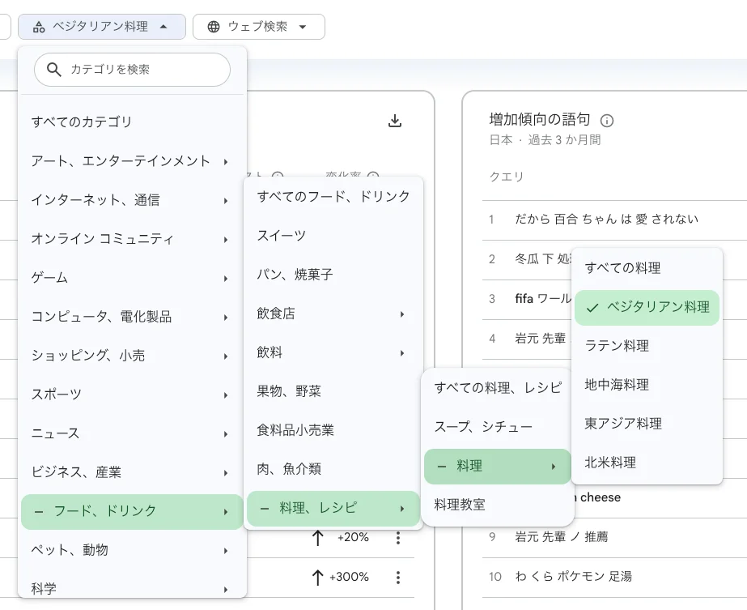Image resolution: width=747 pixels, height=610 pixels.
Task: Click into the カテゴリを検索 search field
Action: pos(133,70)
